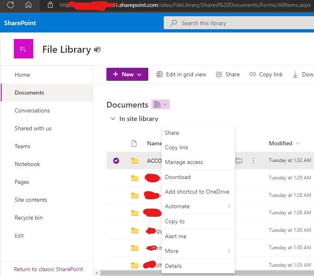
Task: Select Download from the context menu
Action: point(198,177)
